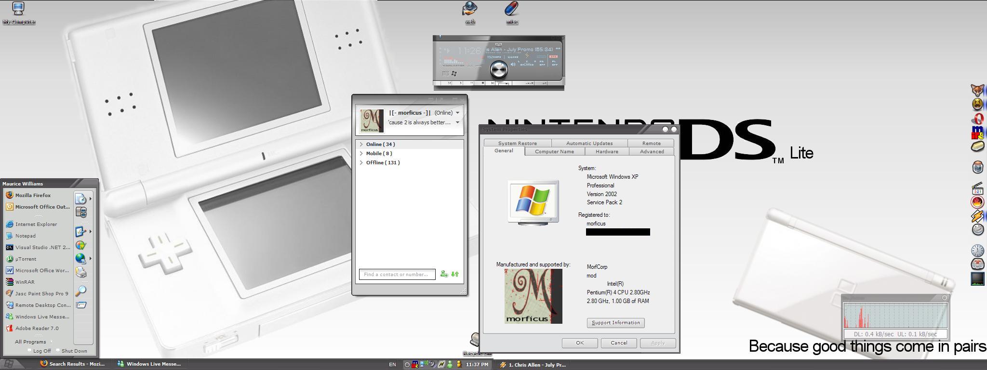The image size is (987, 370).
Task: Open the Search magnifier in the start menu
Action: [x=81, y=291]
